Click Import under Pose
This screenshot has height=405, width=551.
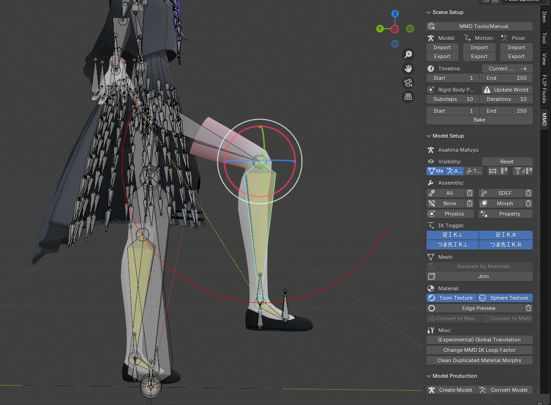[x=516, y=47]
